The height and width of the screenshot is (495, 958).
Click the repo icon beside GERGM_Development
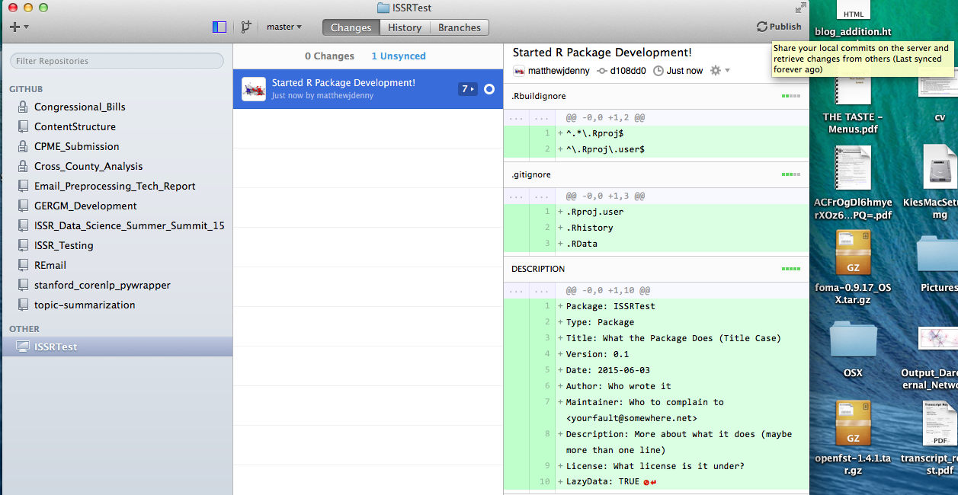tap(23, 206)
